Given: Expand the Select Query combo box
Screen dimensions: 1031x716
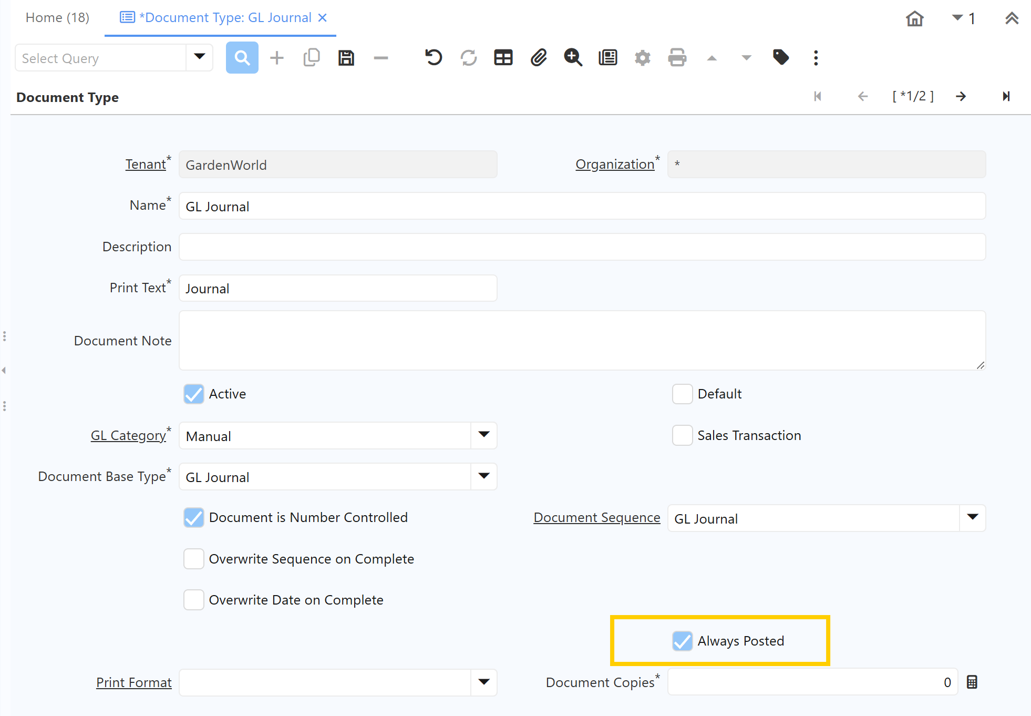Looking at the screenshot, I should click(x=200, y=57).
